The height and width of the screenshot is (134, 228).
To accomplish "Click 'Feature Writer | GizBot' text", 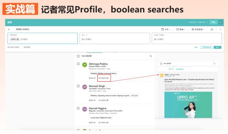I will (98, 66).
